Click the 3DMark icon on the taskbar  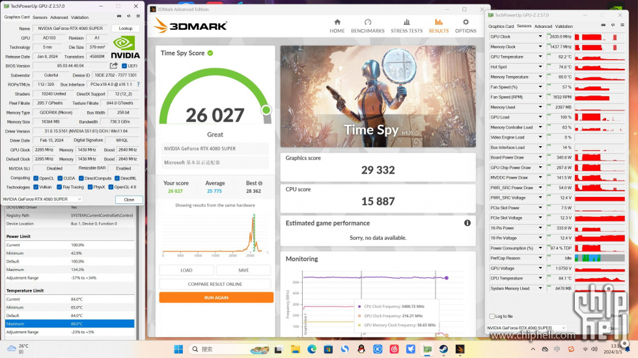point(460,349)
